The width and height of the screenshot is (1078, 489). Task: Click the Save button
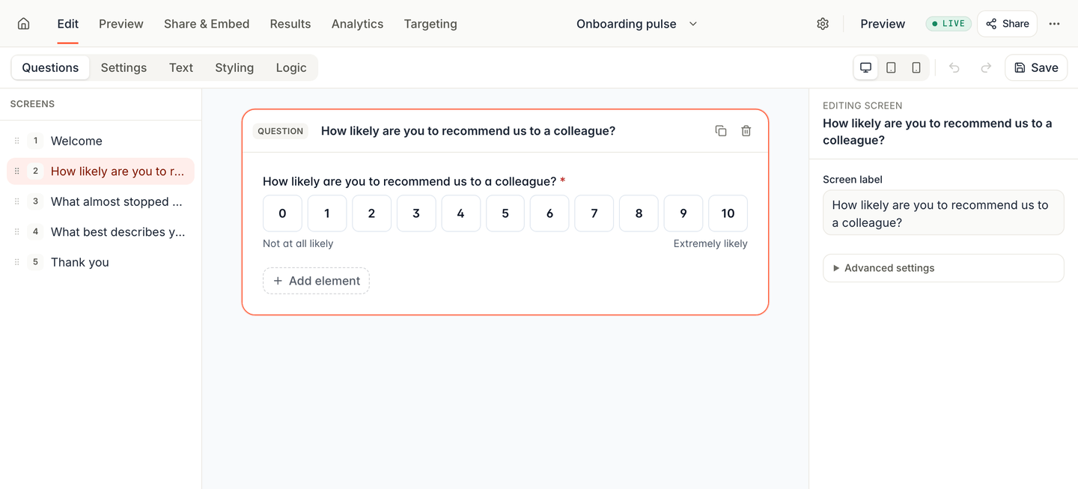1036,67
